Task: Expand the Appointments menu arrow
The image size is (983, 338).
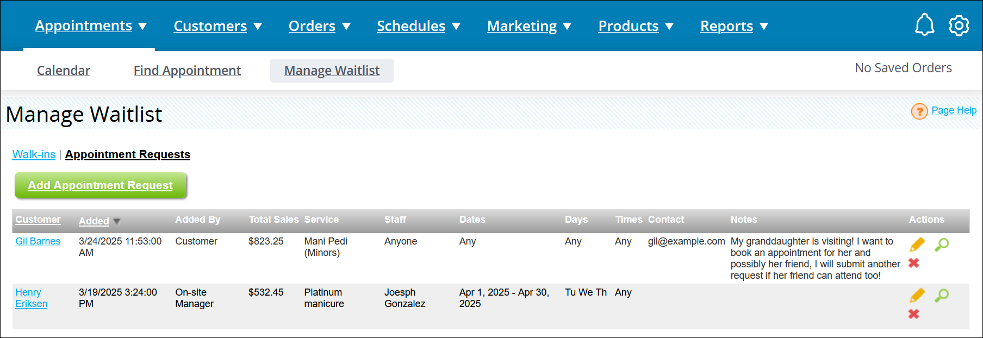Action: tap(142, 26)
